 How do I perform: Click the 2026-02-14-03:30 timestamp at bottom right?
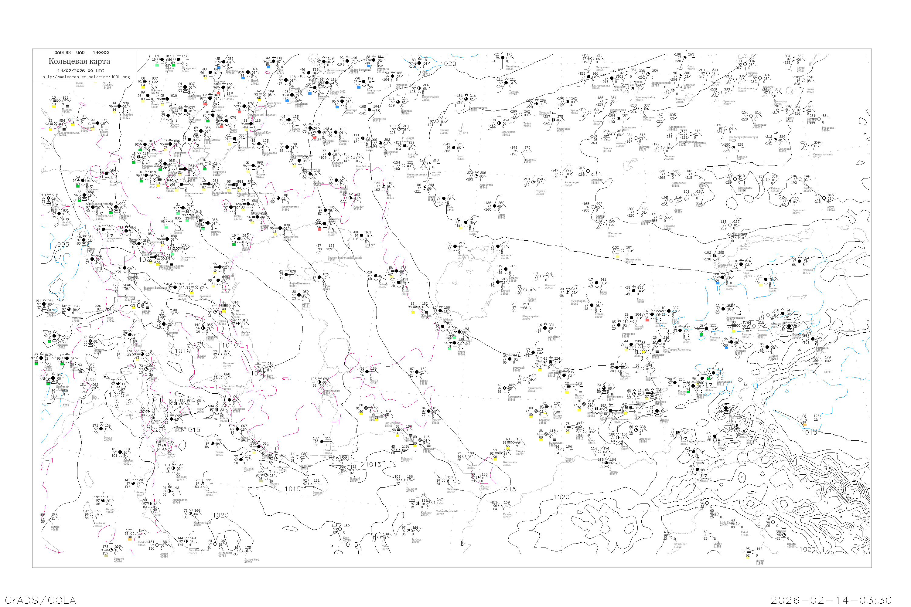(831, 600)
